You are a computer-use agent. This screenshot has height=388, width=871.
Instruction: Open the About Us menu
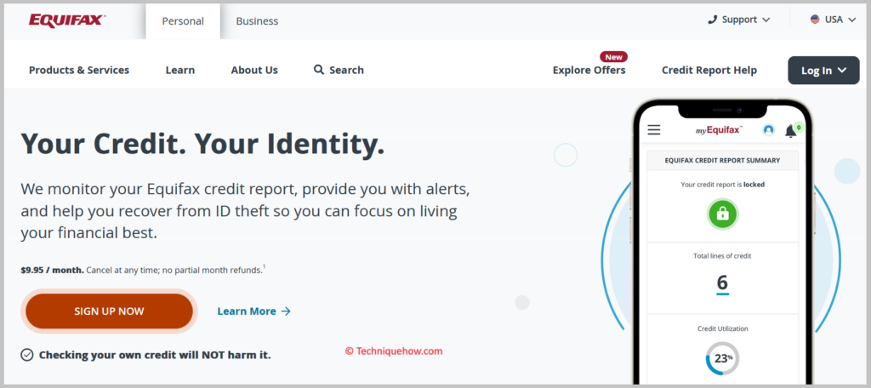[x=254, y=70]
